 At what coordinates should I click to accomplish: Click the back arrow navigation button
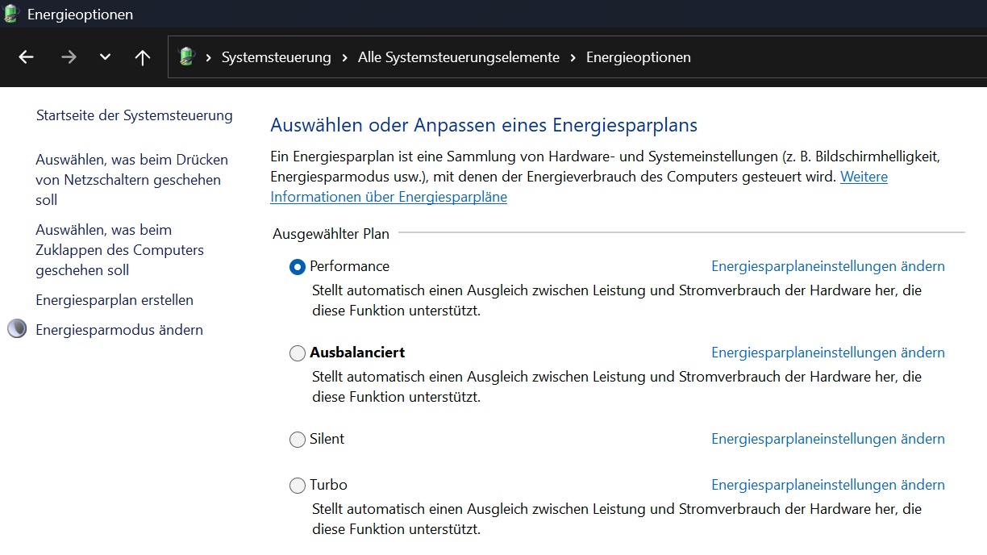[x=26, y=57]
